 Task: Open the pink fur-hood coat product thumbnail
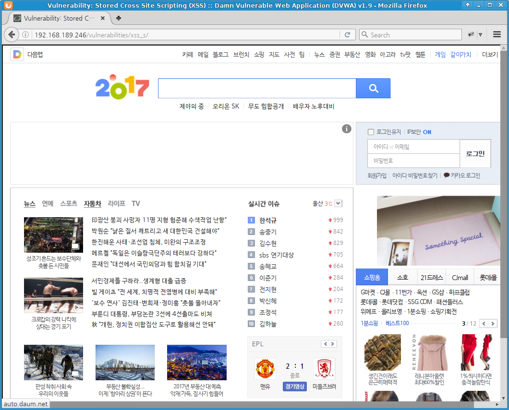429,352
